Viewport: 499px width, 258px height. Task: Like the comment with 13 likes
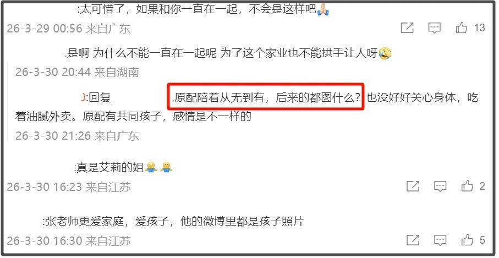(x=462, y=28)
